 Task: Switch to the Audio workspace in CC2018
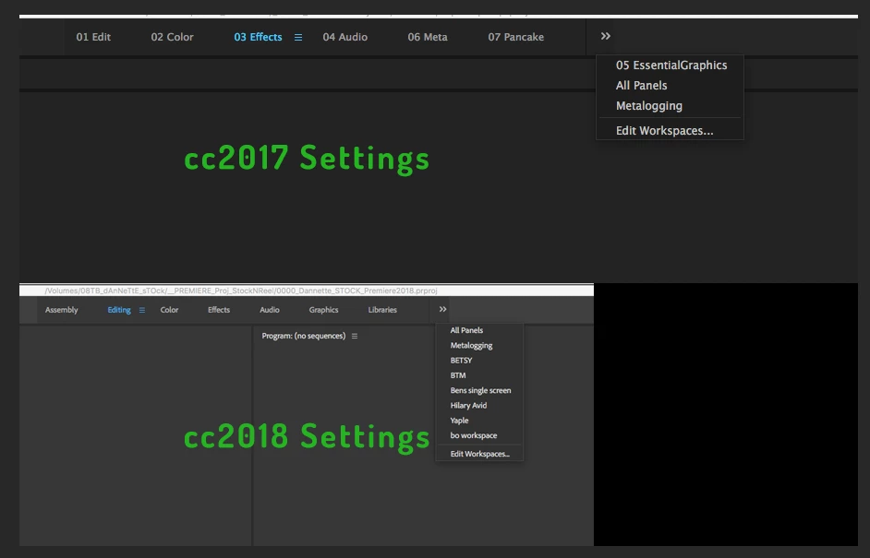(269, 310)
